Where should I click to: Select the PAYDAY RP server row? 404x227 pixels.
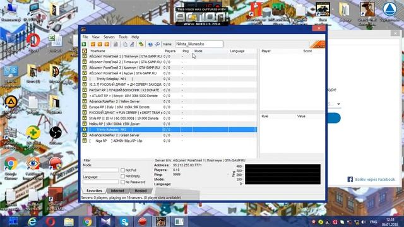point(169,90)
